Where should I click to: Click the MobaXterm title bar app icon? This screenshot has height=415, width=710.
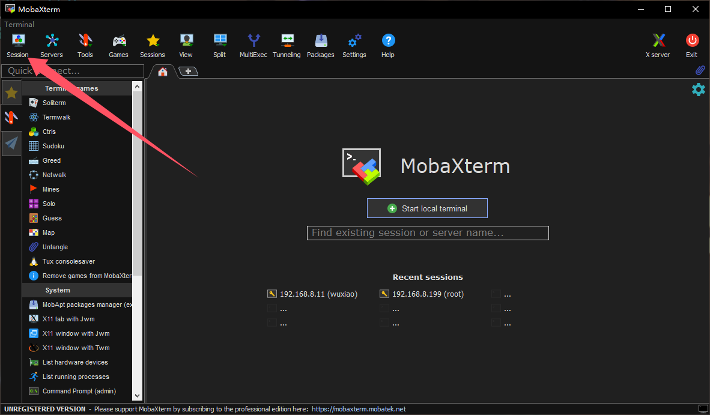tap(10, 9)
